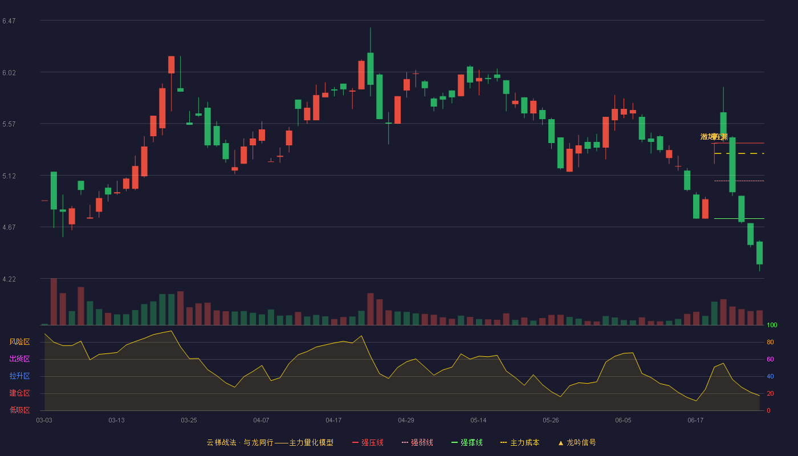Click the 拉升区 zone label
798x456 pixels.
coord(19,376)
